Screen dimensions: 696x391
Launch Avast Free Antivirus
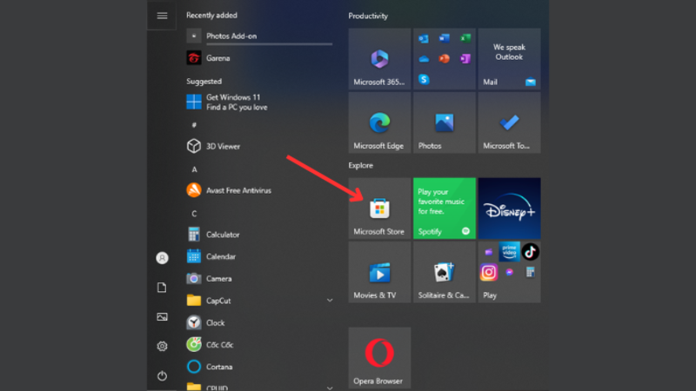[259, 190]
